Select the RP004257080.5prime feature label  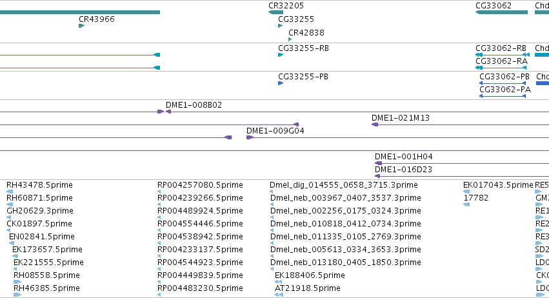(200, 184)
